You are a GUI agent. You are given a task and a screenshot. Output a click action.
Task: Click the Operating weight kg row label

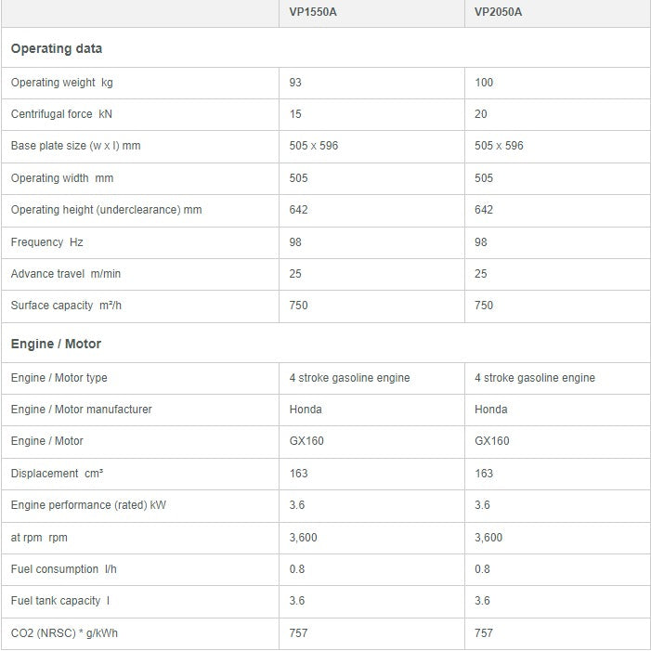[61, 83]
